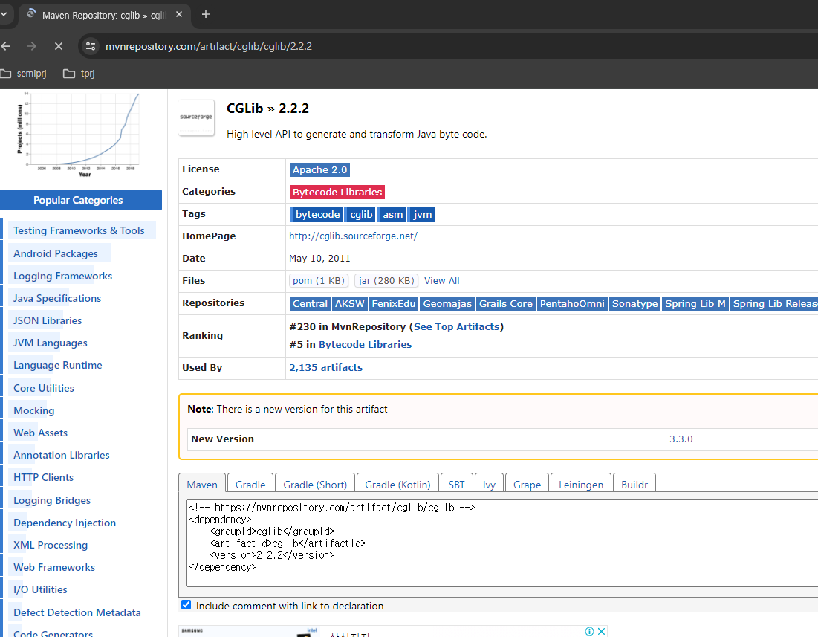Open the Grape tab
The height and width of the screenshot is (637, 818).
point(527,484)
